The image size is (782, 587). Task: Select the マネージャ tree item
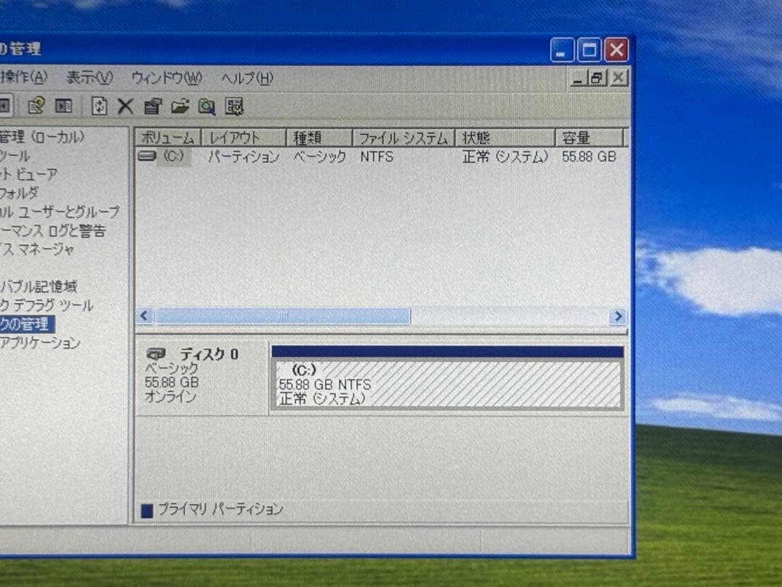pos(37,249)
